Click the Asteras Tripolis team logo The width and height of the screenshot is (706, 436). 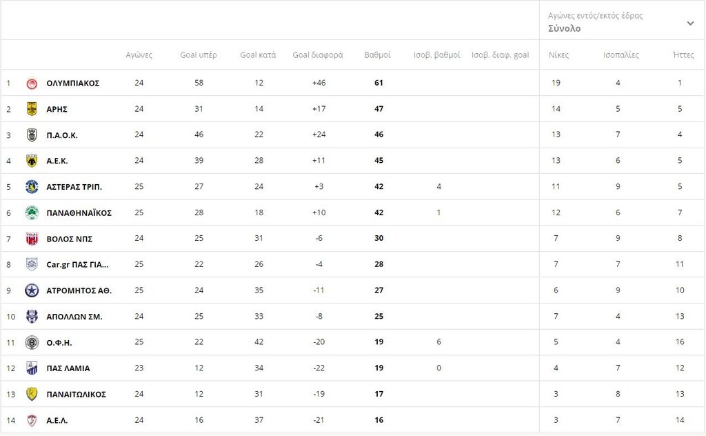pyautogui.click(x=32, y=187)
